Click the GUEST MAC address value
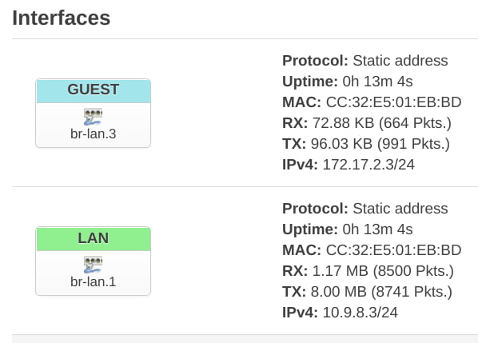This screenshot has width=478, height=343. 393,102
